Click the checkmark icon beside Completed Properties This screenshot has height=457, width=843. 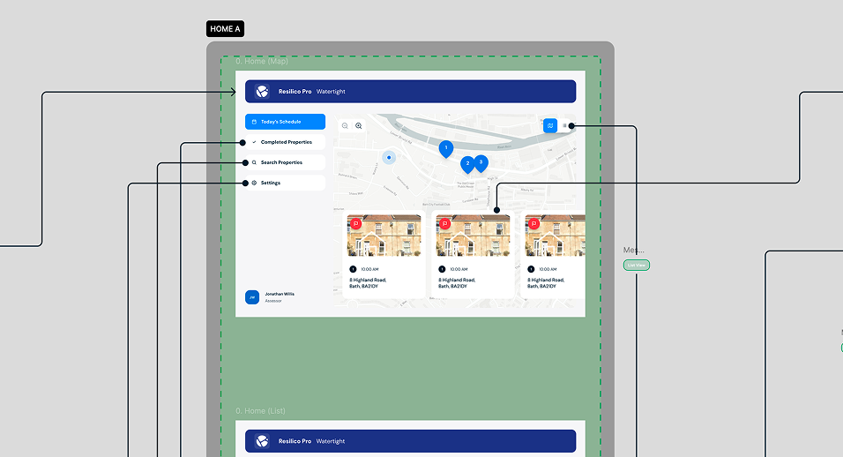254,142
